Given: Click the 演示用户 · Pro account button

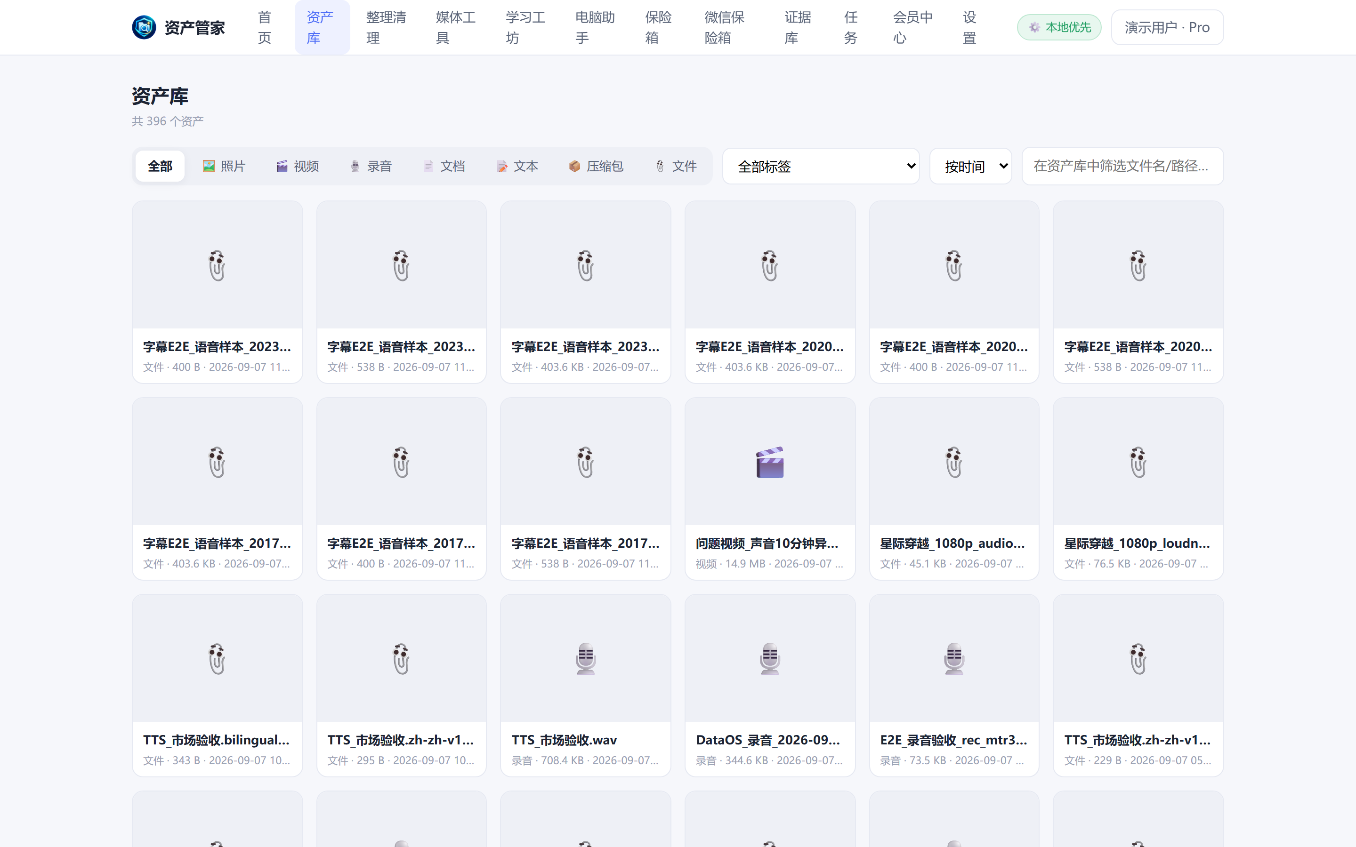Looking at the screenshot, I should click(x=1167, y=27).
